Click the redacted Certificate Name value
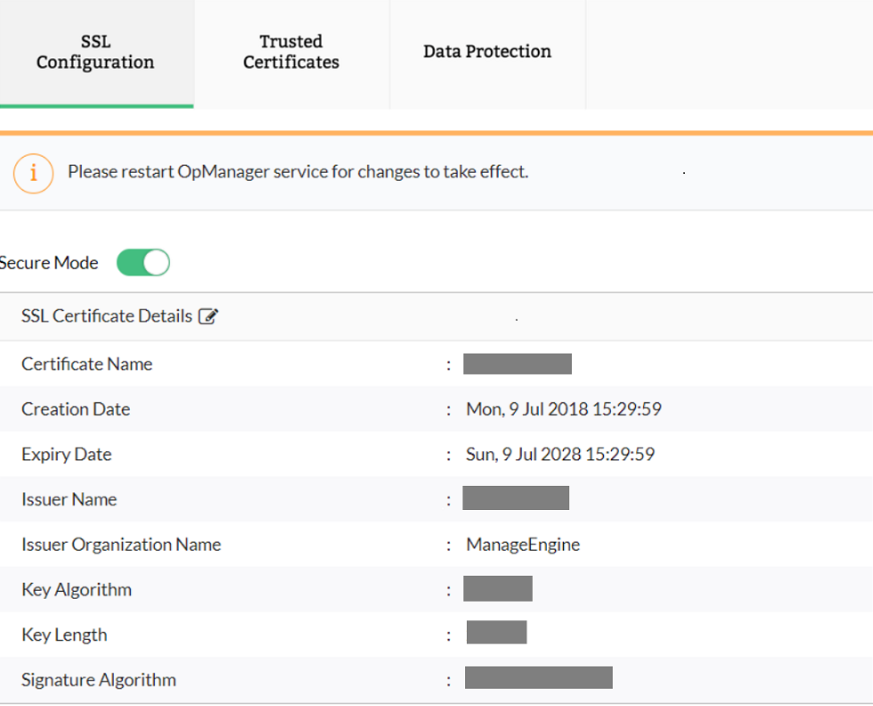 click(x=518, y=364)
